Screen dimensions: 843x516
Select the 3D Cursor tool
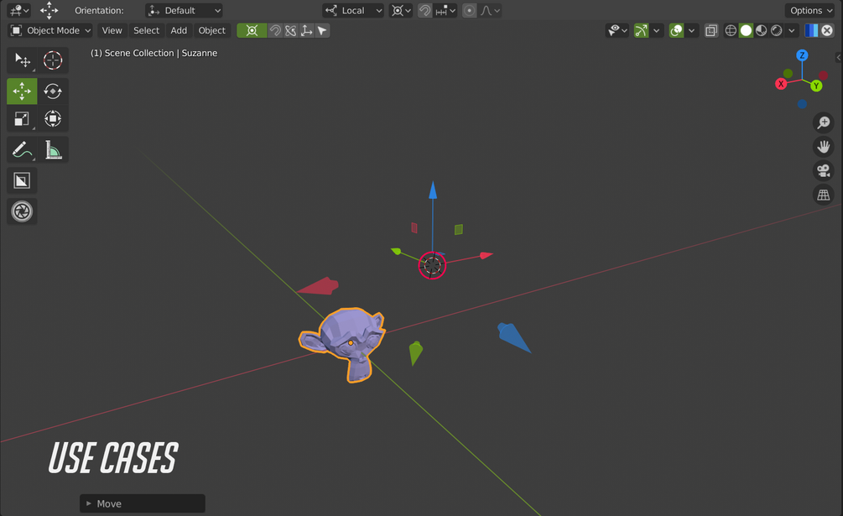click(x=53, y=60)
